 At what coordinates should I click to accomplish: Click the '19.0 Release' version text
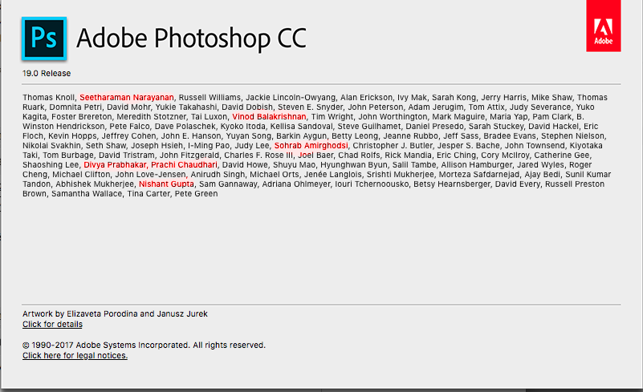pos(47,73)
